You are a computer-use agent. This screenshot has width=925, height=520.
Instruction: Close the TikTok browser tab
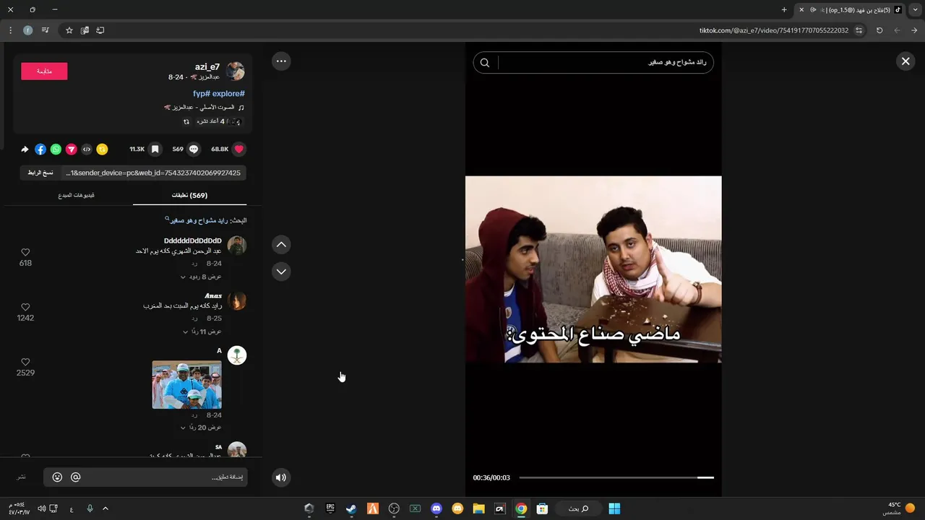[x=801, y=10]
